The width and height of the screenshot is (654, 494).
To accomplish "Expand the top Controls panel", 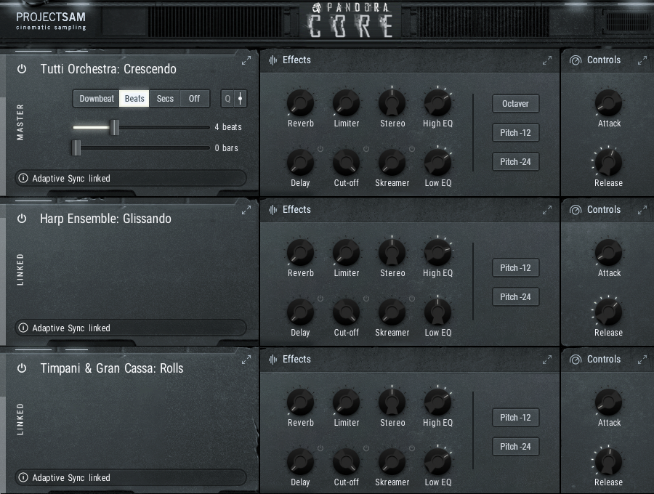I will coord(642,61).
